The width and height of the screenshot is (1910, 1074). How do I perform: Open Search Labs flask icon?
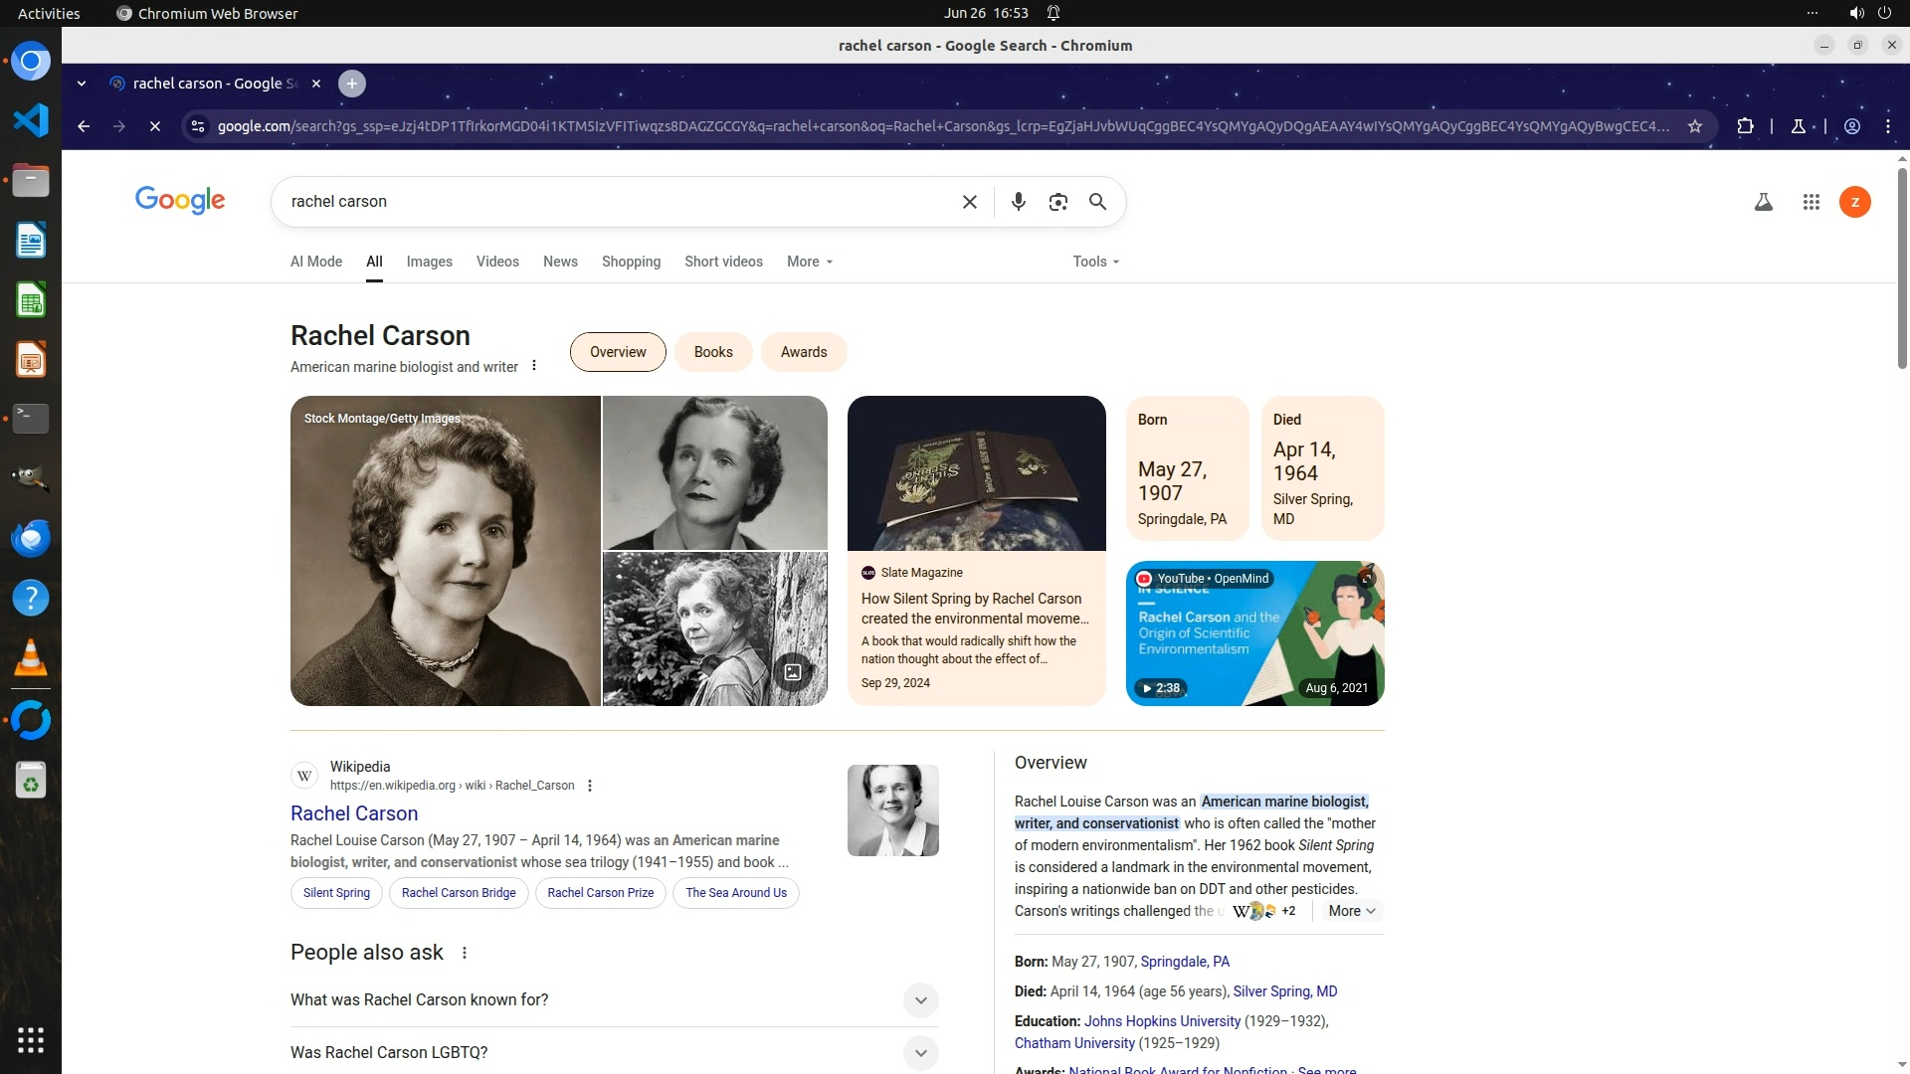coord(1763,202)
